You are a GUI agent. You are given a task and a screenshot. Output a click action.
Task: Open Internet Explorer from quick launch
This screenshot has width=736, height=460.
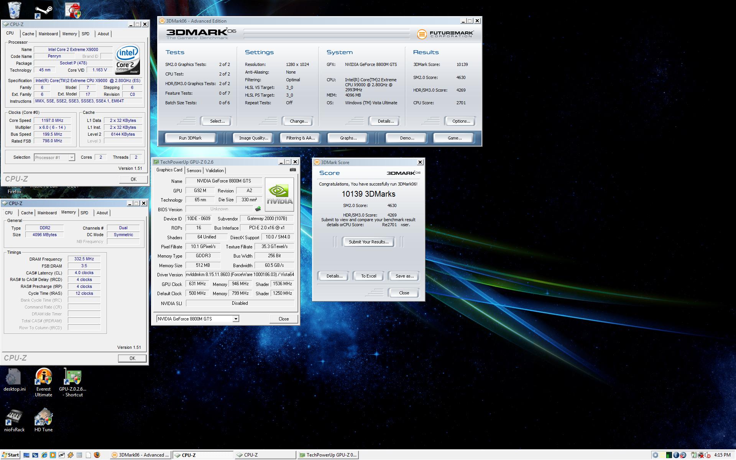coord(44,455)
